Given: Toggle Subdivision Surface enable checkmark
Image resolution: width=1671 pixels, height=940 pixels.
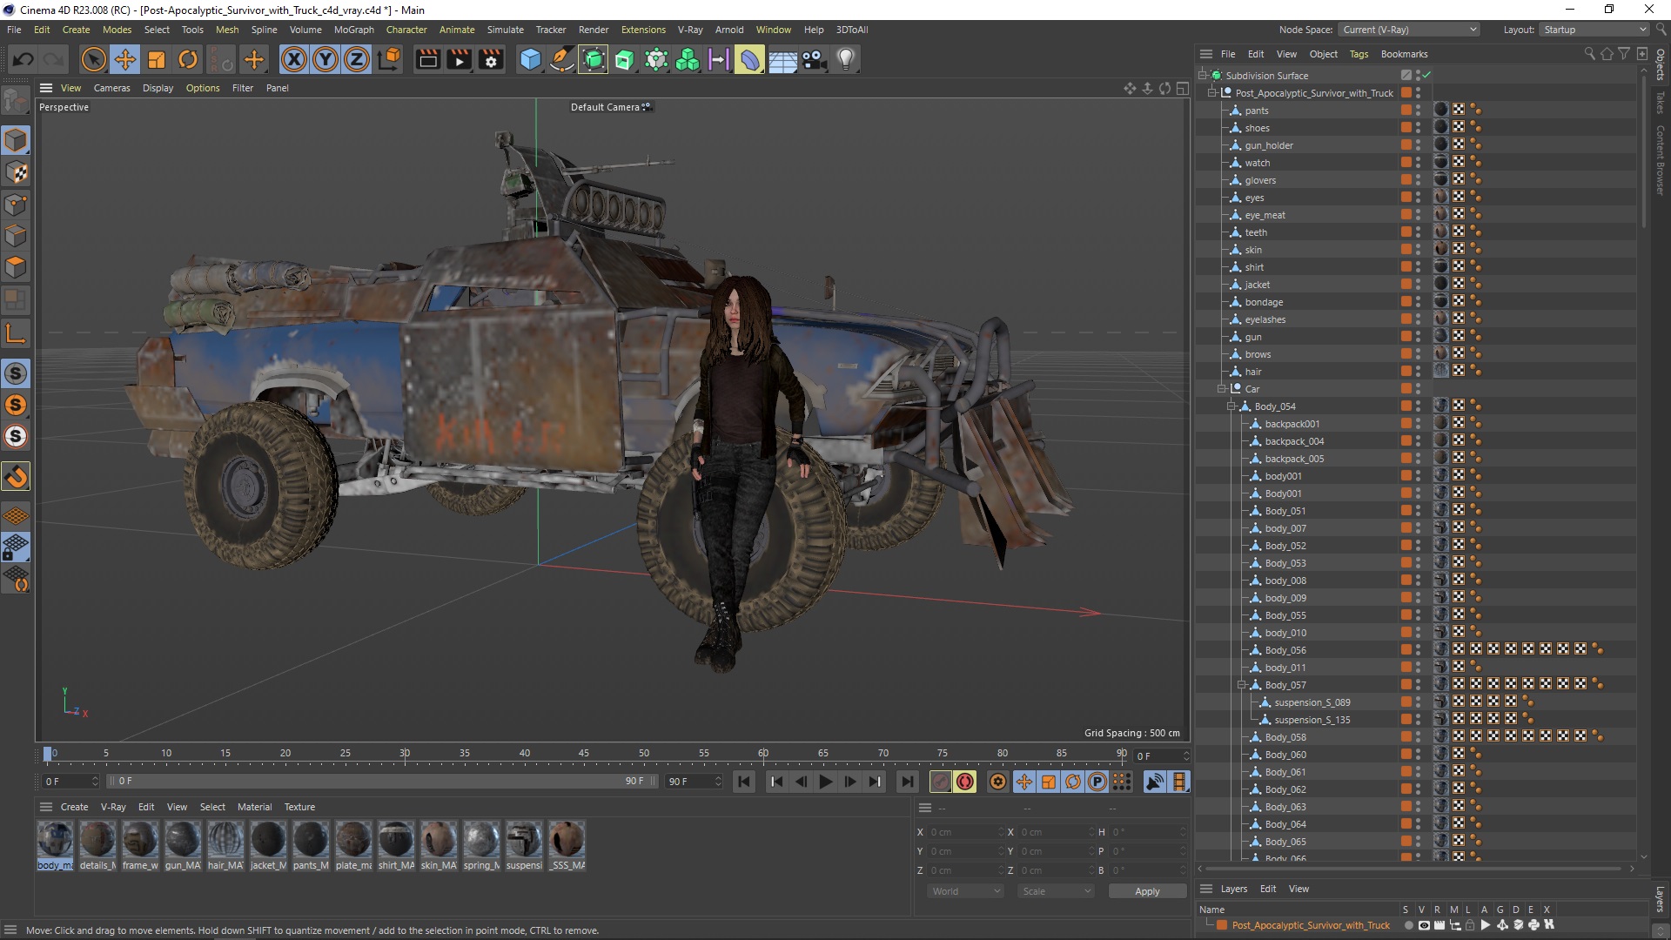Looking at the screenshot, I should coord(1426,76).
